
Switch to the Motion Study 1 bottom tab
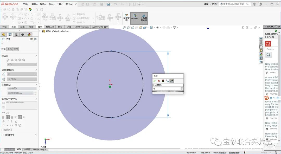tap(39, 150)
